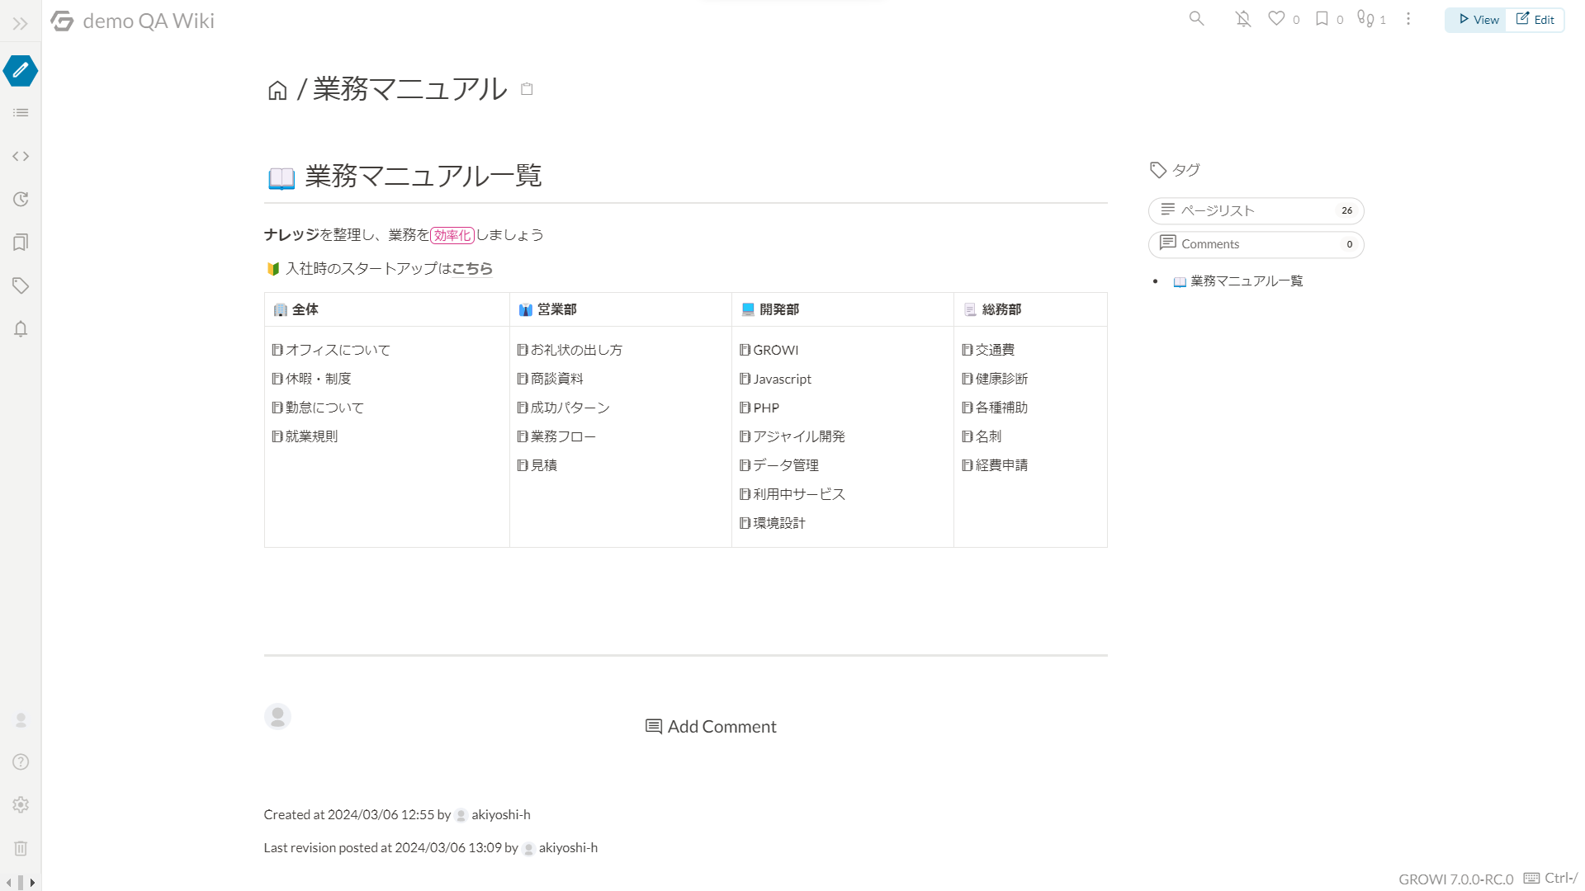1585x891 pixels.
Task: Toggle page notification subscription bell
Action: [1242, 18]
